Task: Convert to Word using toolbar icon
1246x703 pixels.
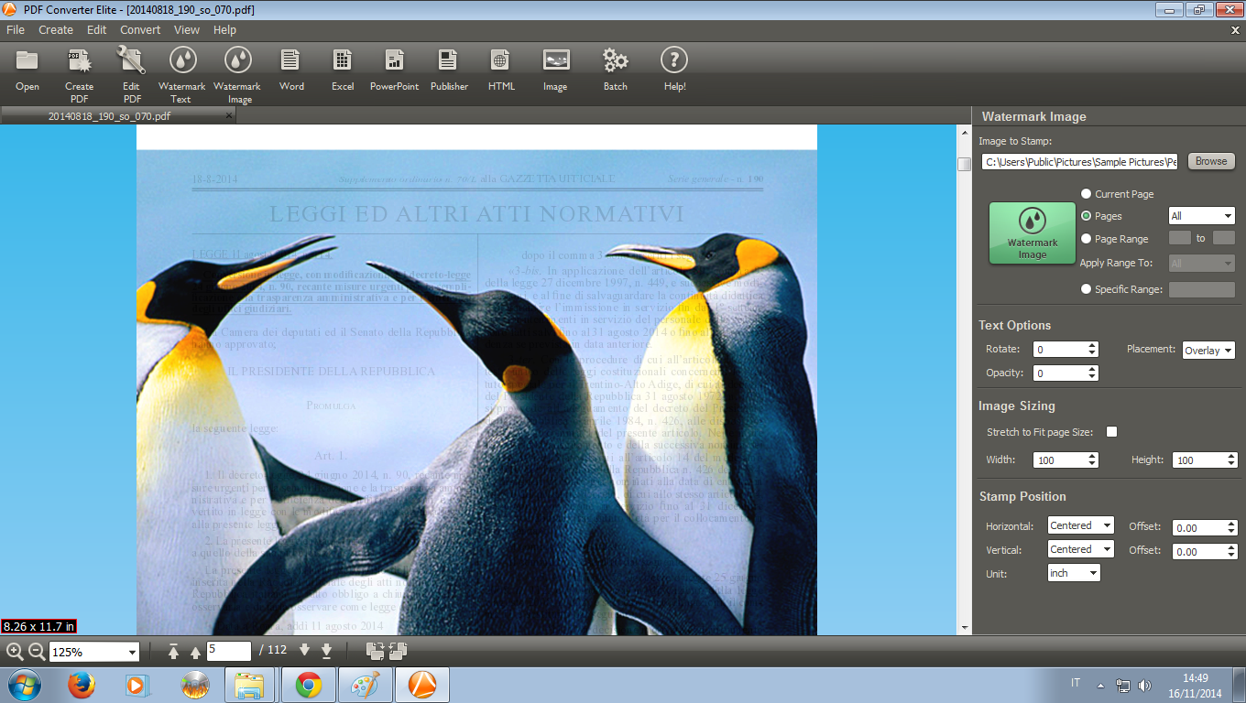Action: [x=291, y=62]
